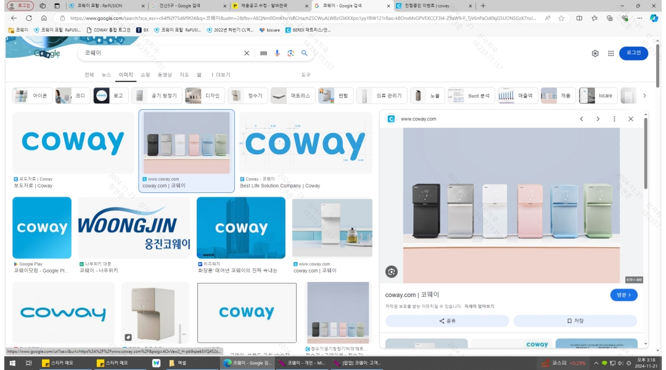Click the voice search microphone icon
666x370 pixels.
coord(277,54)
